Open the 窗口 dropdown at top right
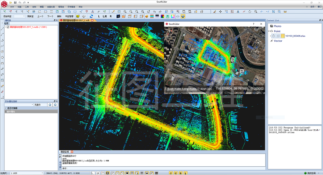The image size is (323, 175). click(x=320, y=7)
